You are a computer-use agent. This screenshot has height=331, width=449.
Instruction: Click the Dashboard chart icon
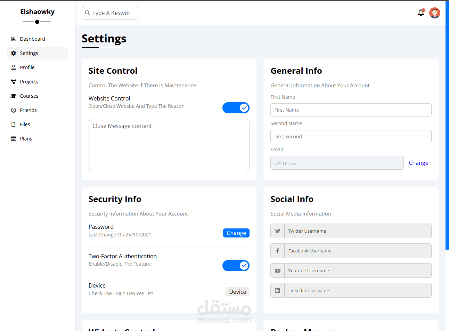(14, 39)
